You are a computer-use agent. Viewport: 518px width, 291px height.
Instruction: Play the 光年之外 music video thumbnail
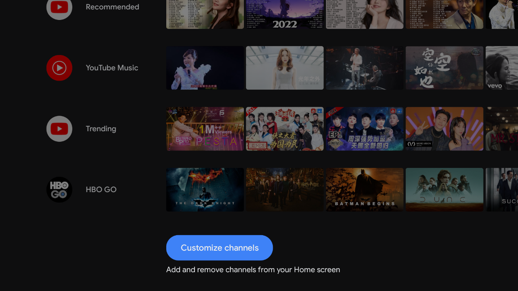[285, 68]
